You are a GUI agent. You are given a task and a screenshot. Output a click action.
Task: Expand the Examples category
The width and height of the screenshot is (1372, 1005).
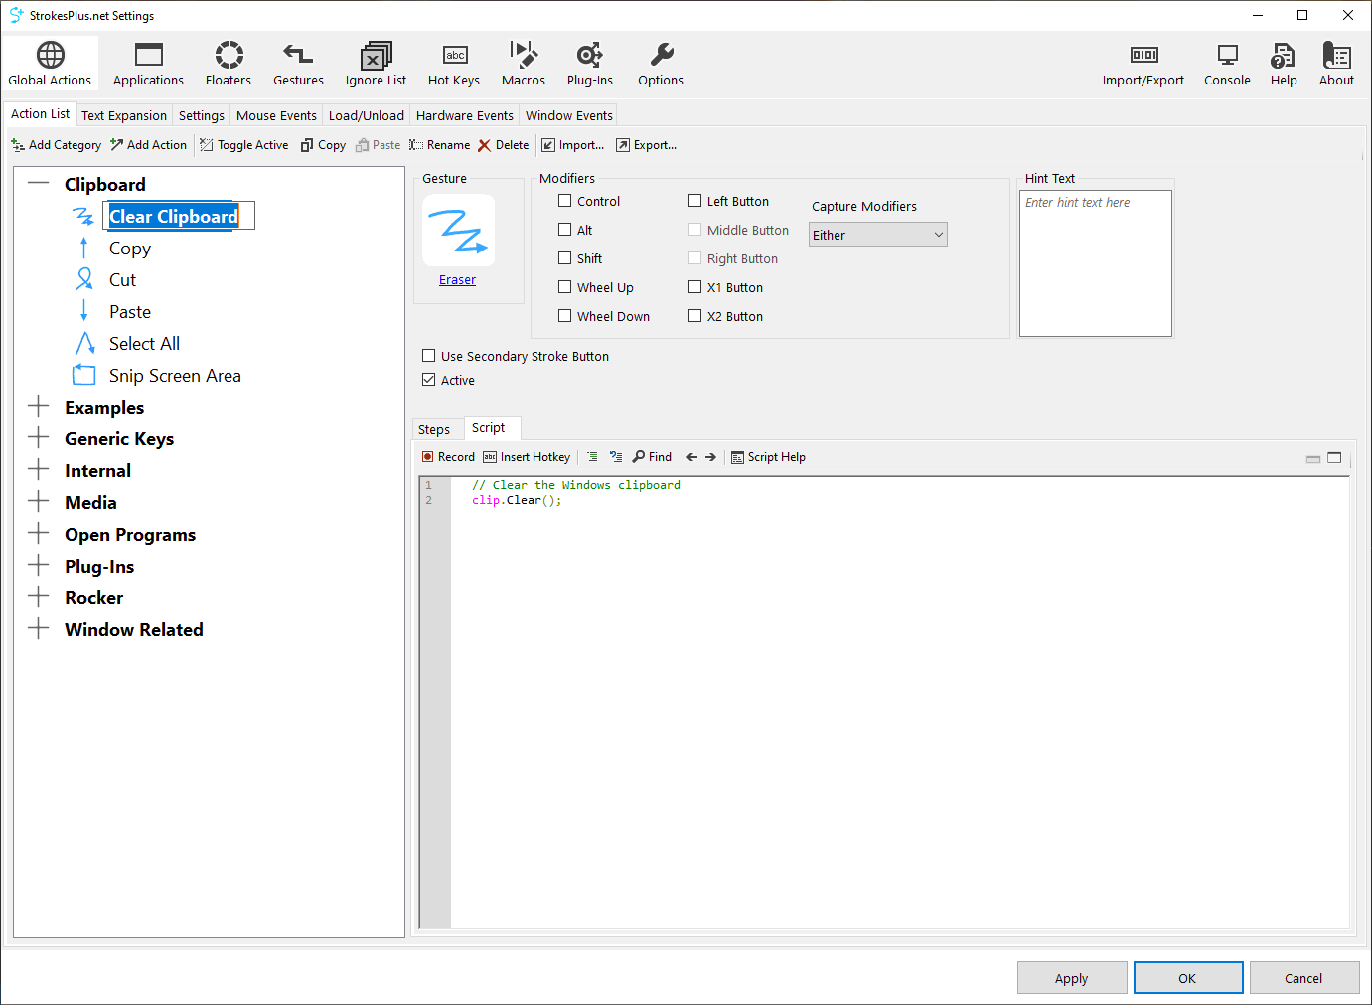pyautogui.click(x=38, y=406)
